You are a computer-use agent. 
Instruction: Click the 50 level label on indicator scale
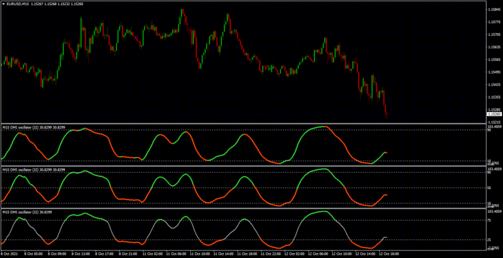pyautogui.click(x=489, y=188)
